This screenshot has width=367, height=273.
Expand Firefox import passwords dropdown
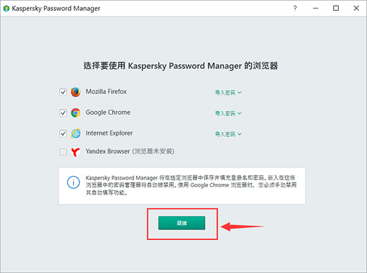click(x=228, y=92)
